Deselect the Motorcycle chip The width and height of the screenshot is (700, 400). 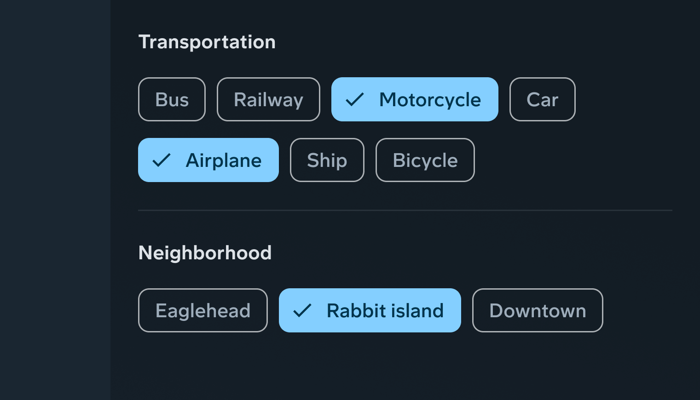(x=414, y=100)
